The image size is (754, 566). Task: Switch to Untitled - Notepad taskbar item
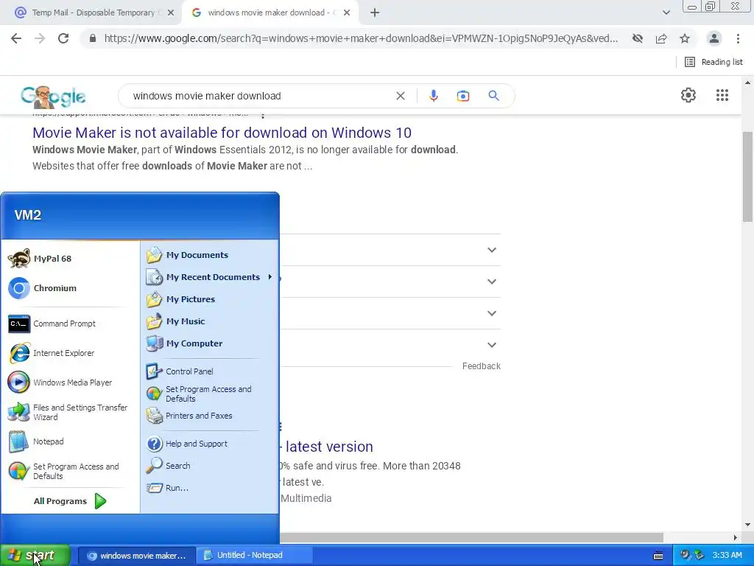click(256, 556)
